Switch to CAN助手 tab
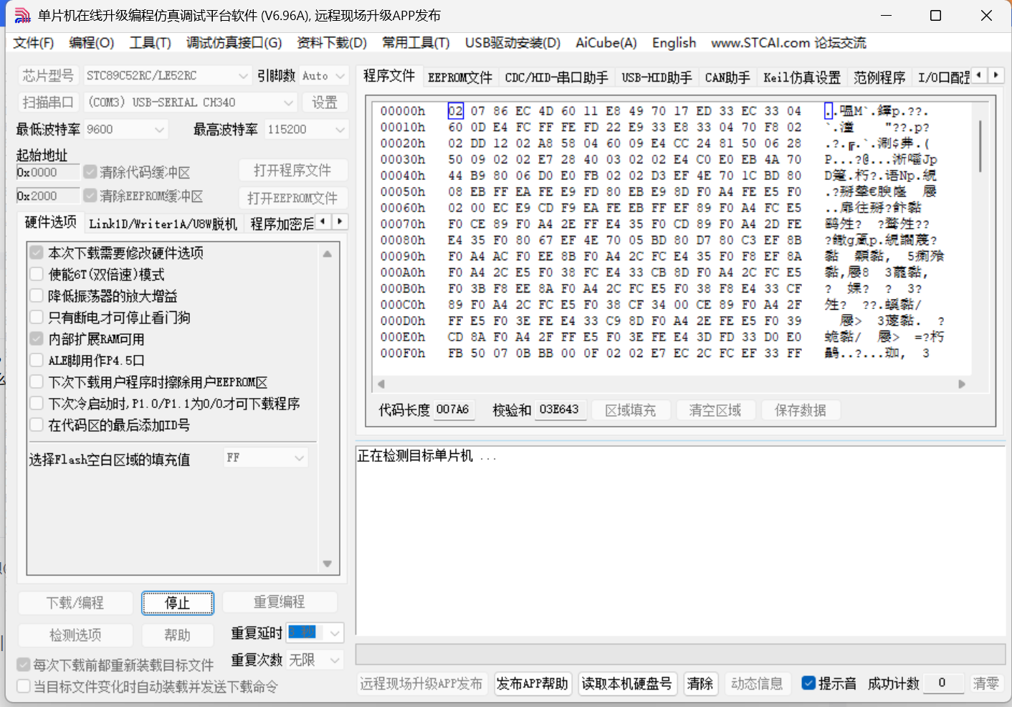This screenshot has width=1012, height=707. tap(727, 77)
